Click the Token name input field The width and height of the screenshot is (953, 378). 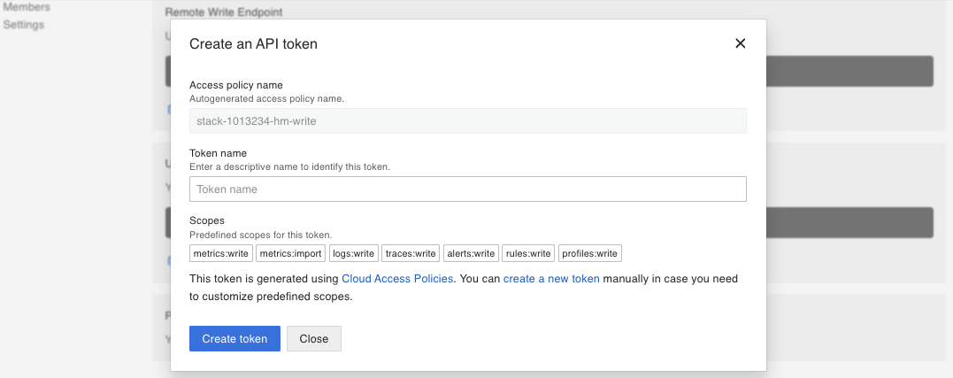(467, 189)
